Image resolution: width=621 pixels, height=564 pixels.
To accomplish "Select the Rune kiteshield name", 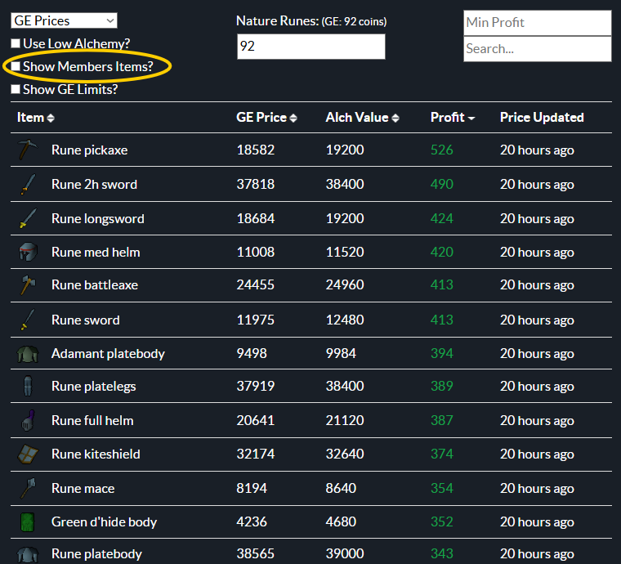I will pos(96,454).
